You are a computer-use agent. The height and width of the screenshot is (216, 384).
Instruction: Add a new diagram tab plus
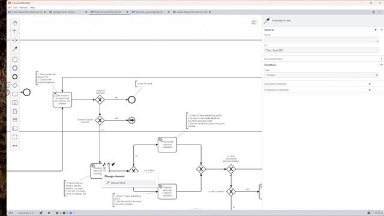pyautogui.click(x=373, y=12)
